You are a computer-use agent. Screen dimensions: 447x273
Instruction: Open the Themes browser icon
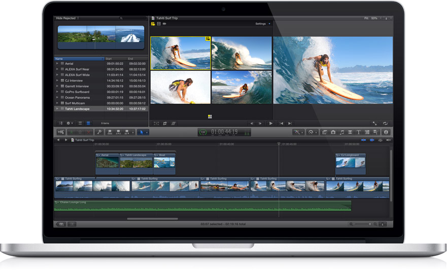(x=375, y=132)
